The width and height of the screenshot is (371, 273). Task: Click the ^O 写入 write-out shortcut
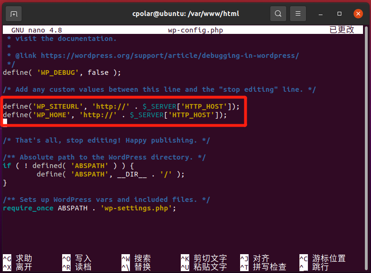point(77,258)
